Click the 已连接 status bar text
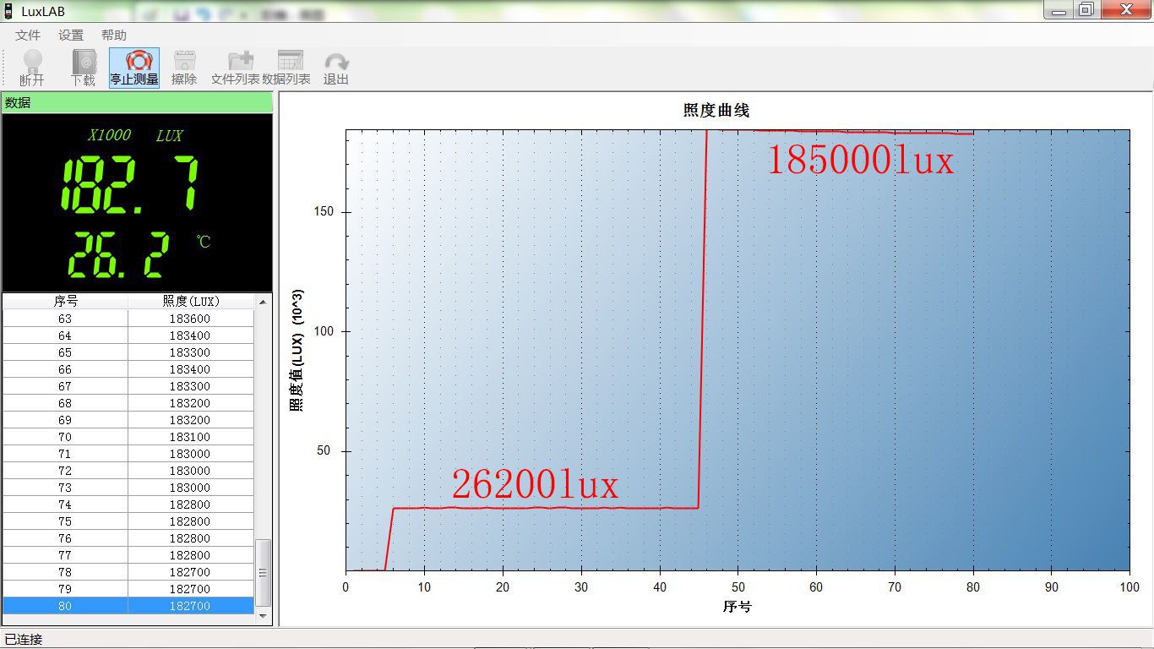Image resolution: width=1154 pixels, height=649 pixels. pos(24,640)
